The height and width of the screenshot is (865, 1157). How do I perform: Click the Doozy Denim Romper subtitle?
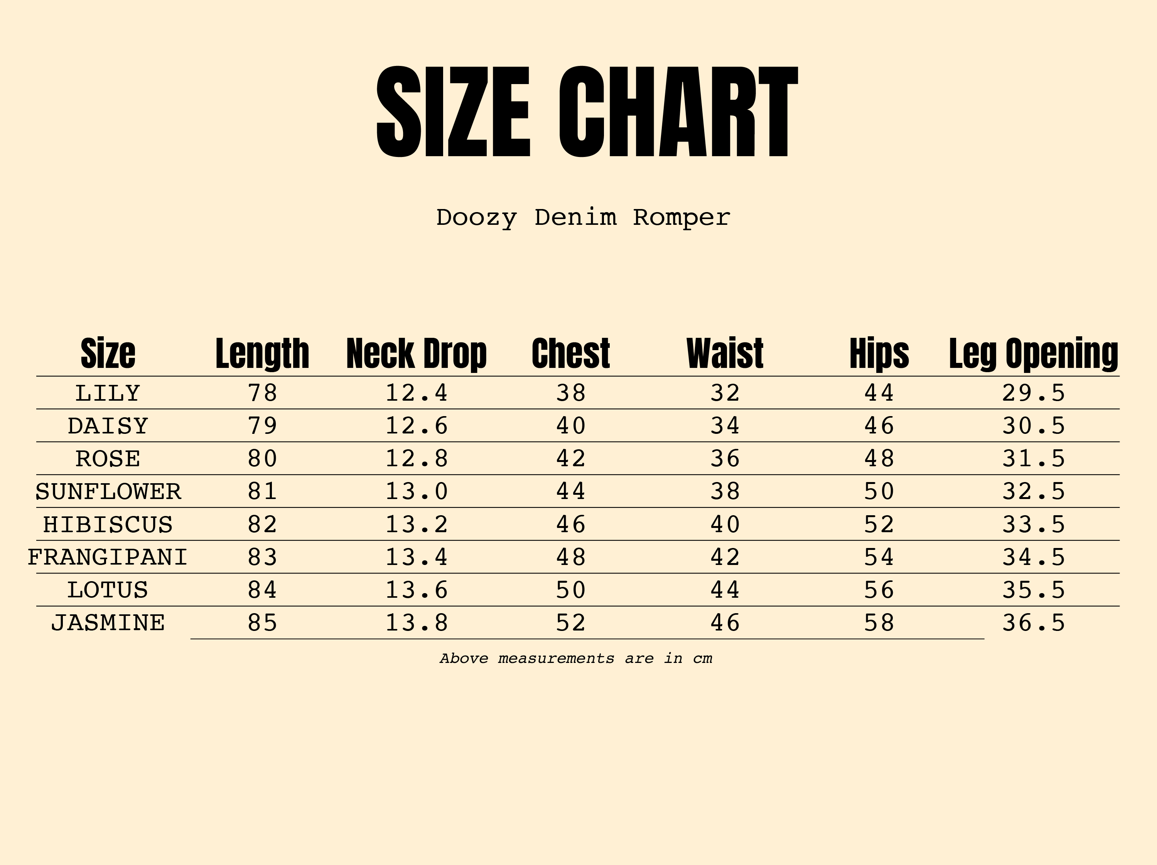click(x=583, y=217)
